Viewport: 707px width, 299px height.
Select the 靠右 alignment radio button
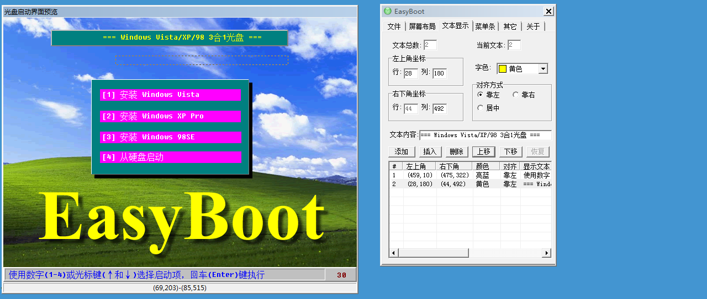pos(516,95)
